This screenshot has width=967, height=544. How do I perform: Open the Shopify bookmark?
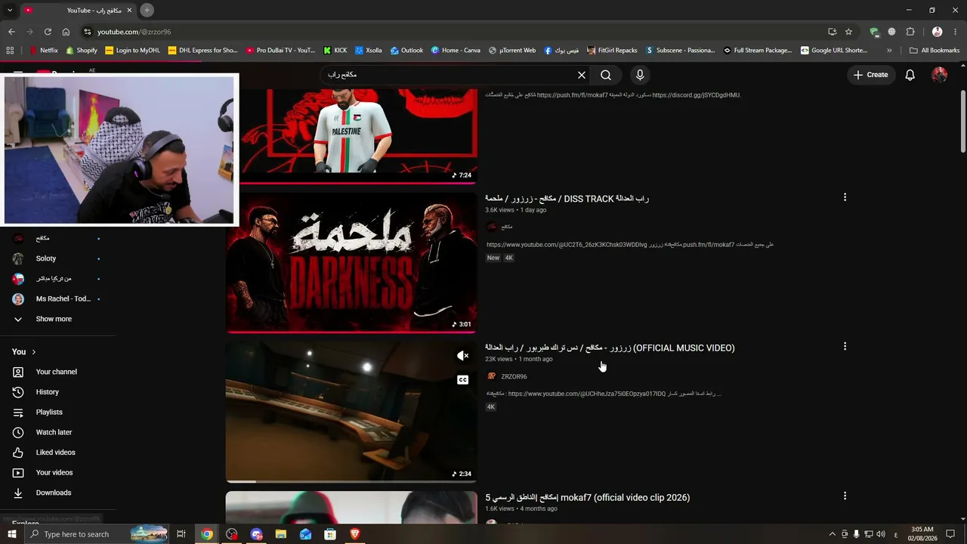tap(82, 51)
